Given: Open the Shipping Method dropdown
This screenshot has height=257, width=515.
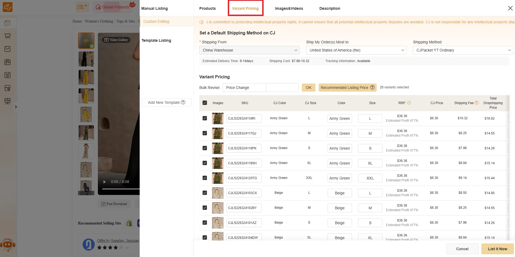Looking at the screenshot, I should click(463, 50).
